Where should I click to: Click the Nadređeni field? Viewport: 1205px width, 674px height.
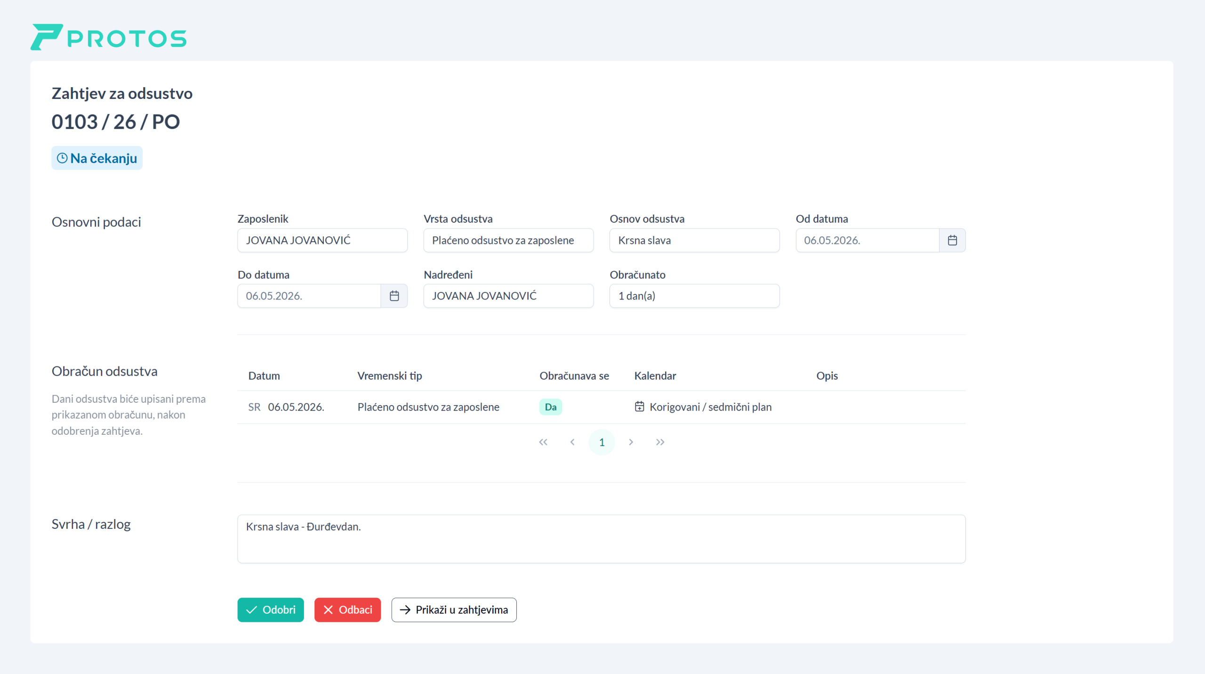point(508,296)
